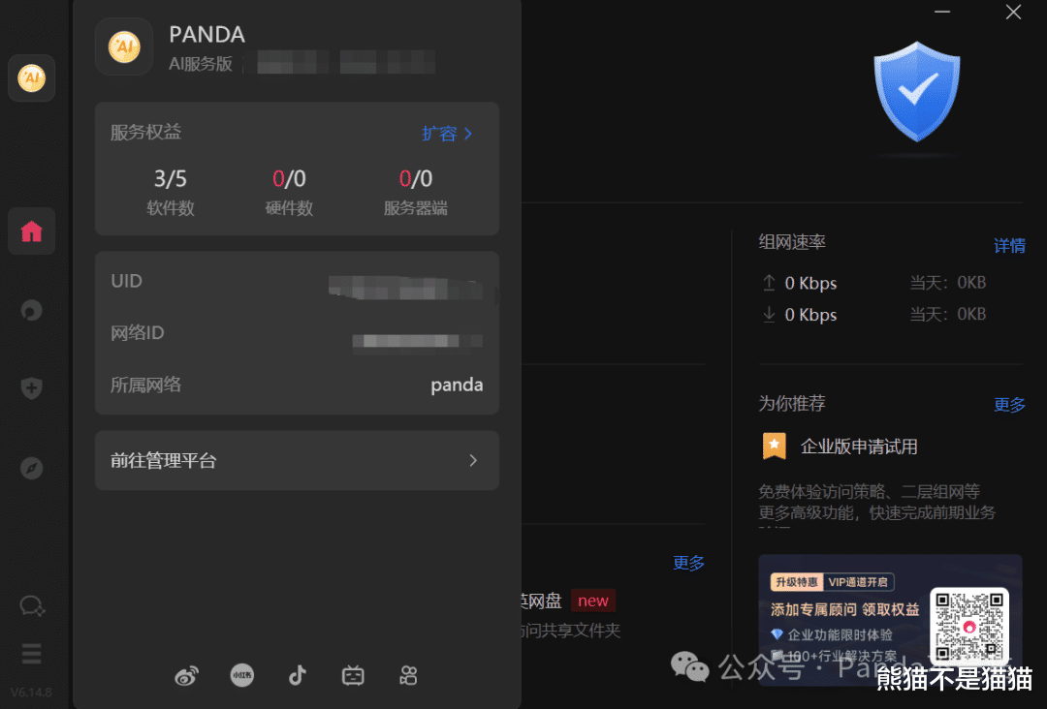Open the hamburger menu icon in the sidebar
Image resolution: width=1047 pixels, height=709 pixels.
(31, 654)
